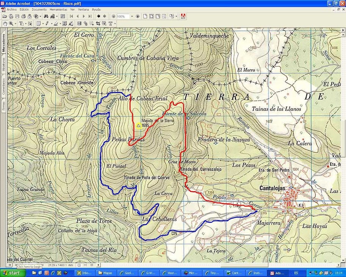This screenshot has width=346, height=277.
Task: Expand the Highlight tool dropdown arrow
Action: (x=60, y=24)
